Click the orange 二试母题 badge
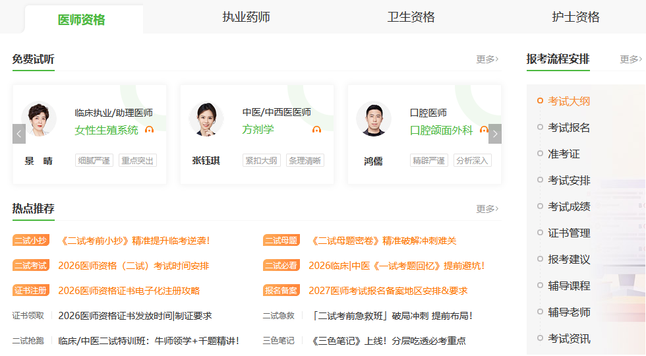 [x=281, y=240]
